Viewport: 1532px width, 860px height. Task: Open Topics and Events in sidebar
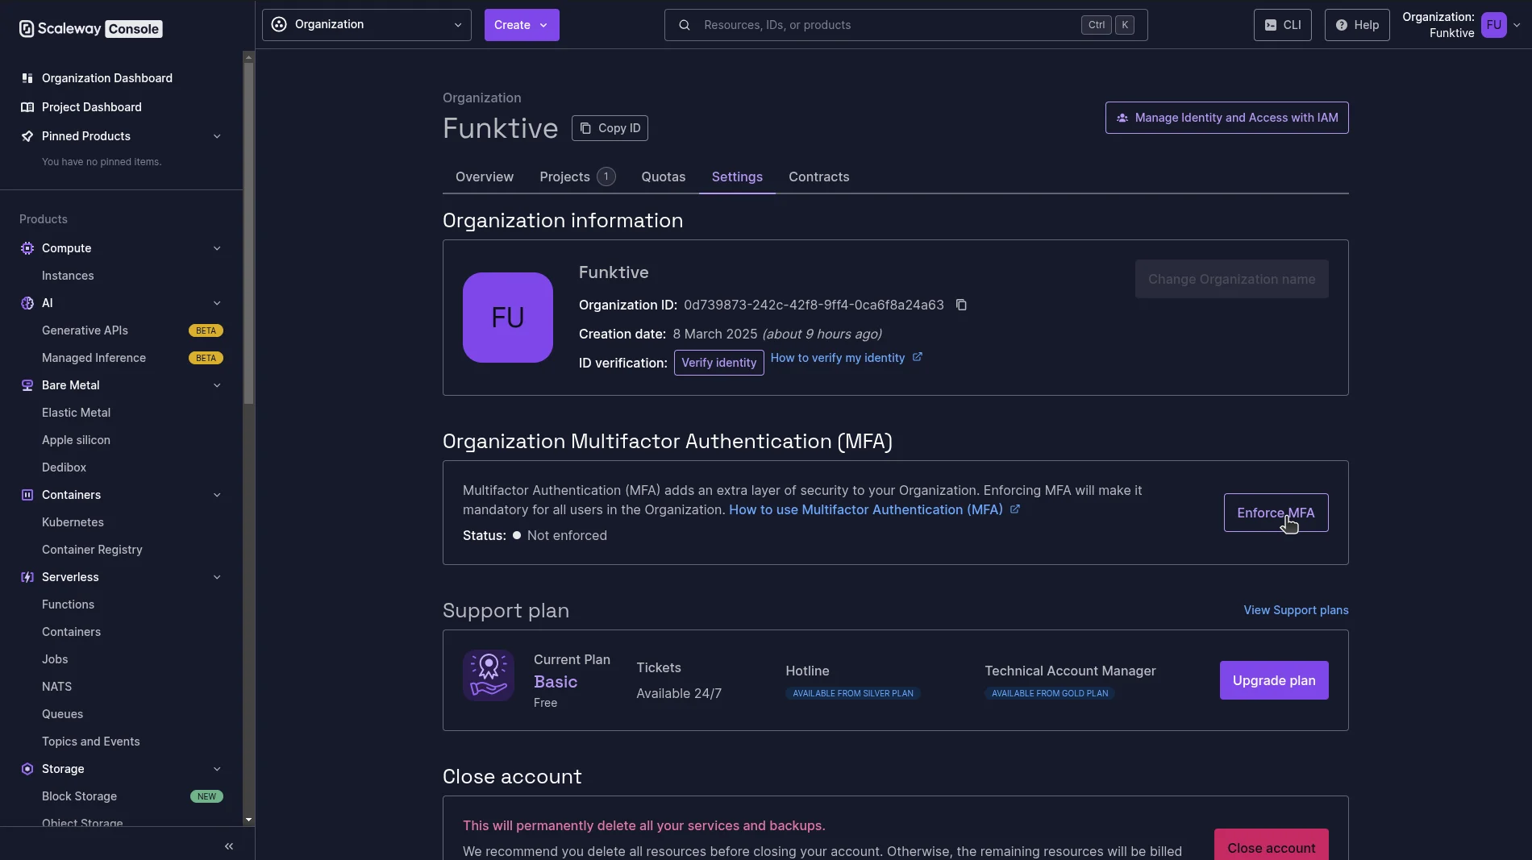tap(90, 742)
